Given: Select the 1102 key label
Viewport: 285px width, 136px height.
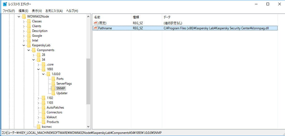Looking at the screenshot, I should pyautogui.click(x=50, y=98).
